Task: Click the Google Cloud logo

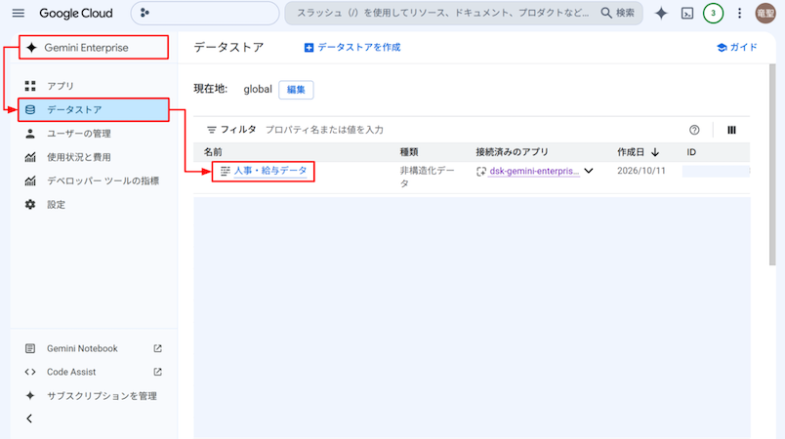Action: pos(76,13)
